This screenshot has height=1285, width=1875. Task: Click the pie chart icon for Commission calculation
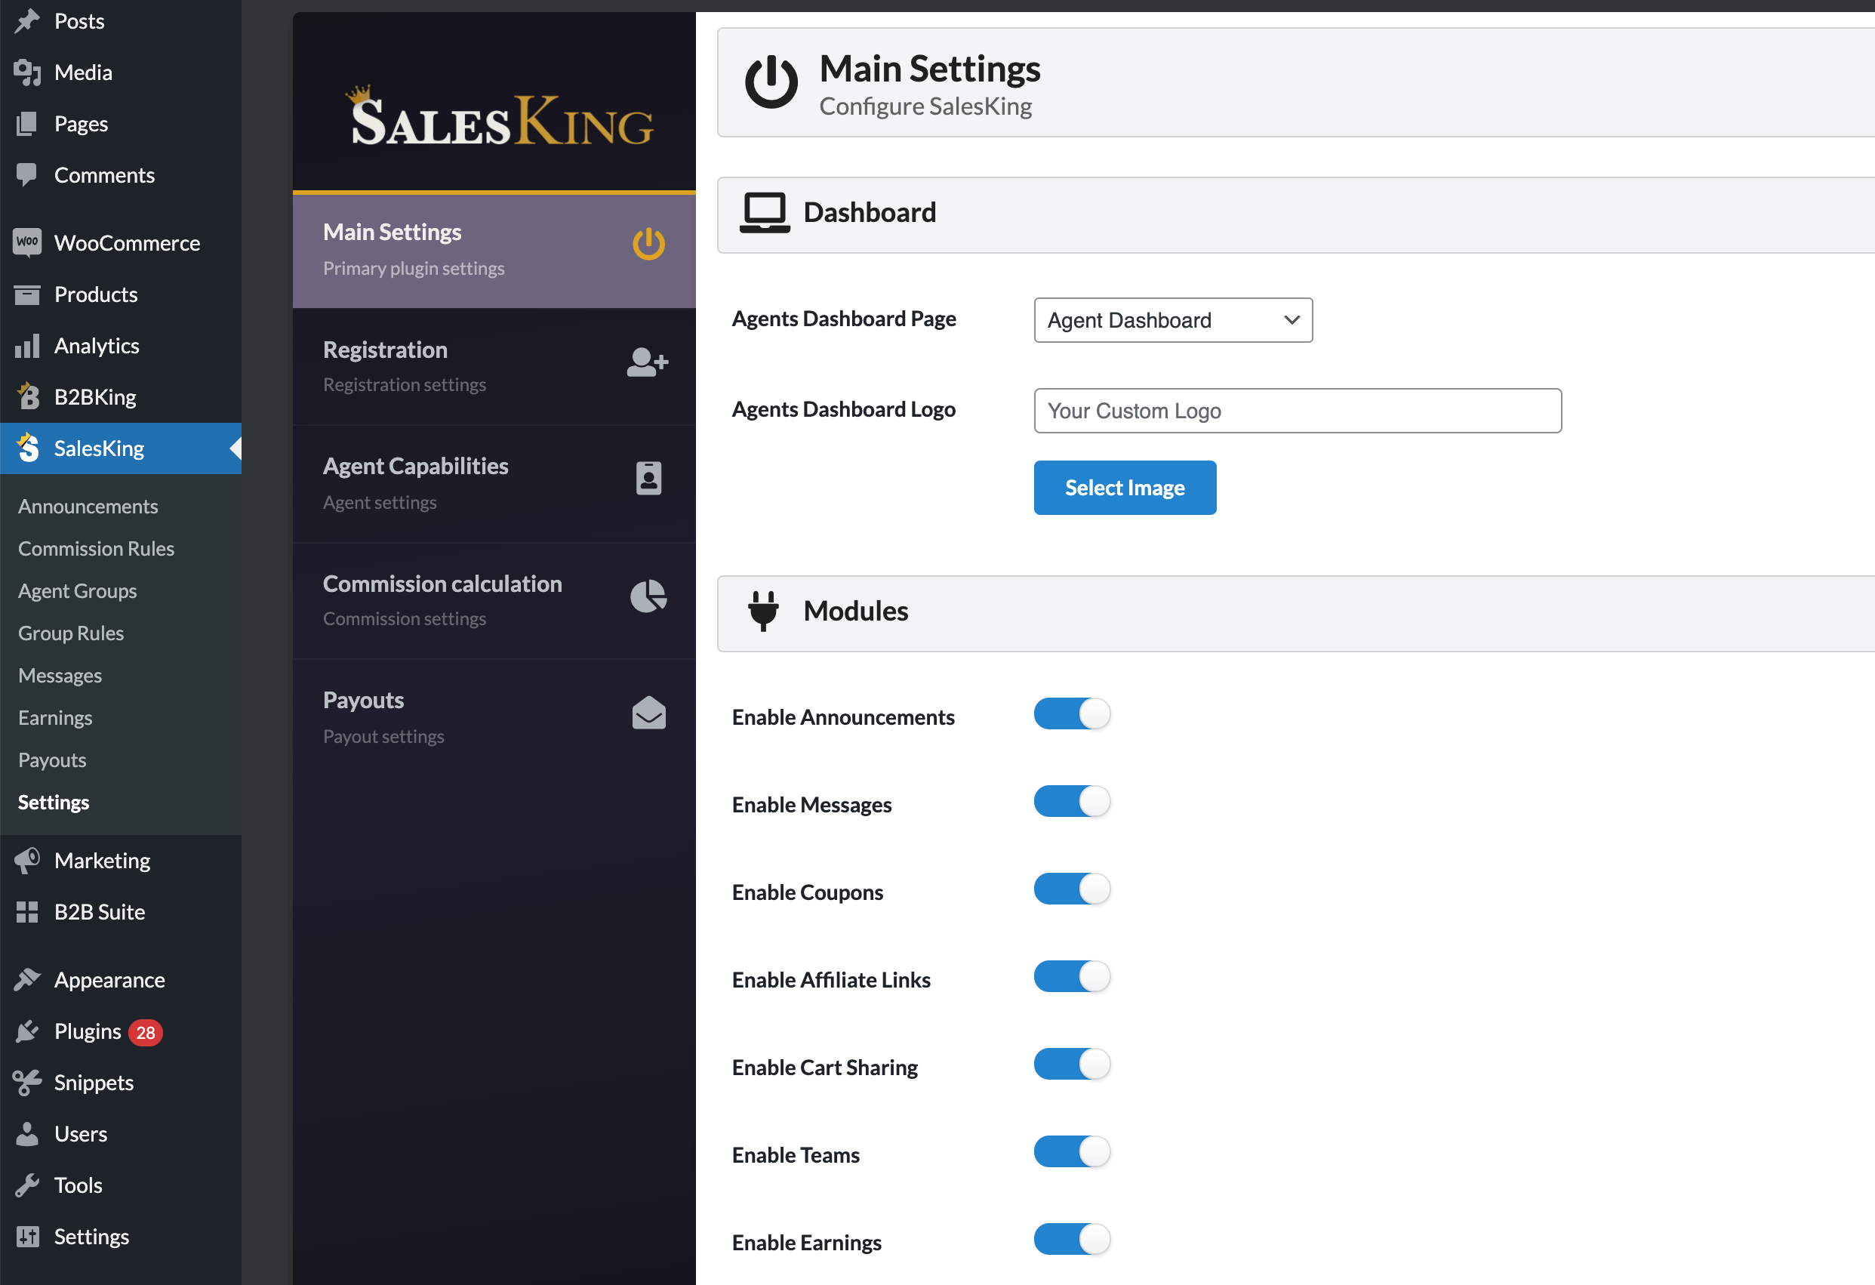click(x=648, y=596)
